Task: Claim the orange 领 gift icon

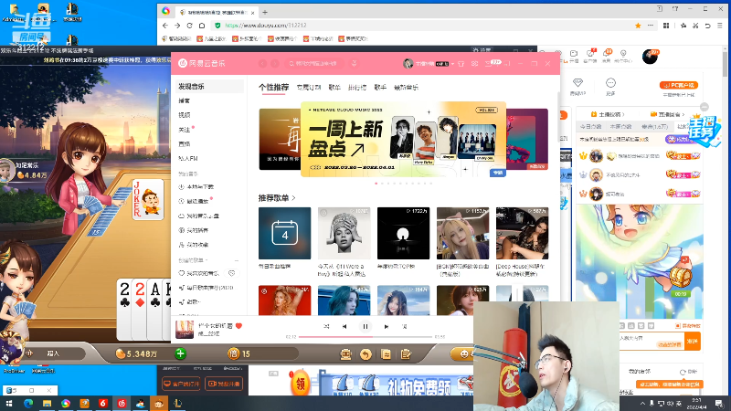Action: point(301,385)
